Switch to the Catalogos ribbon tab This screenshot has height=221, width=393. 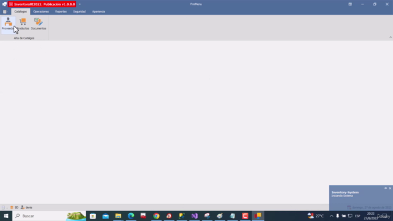click(x=20, y=12)
